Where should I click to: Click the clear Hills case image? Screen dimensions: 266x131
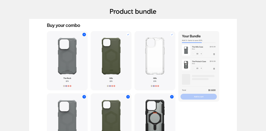click(x=155, y=56)
